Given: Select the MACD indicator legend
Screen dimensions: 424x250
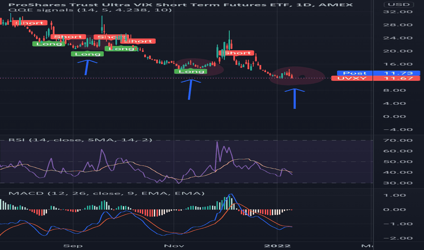Looking at the screenshot, I should click(x=106, y=193).
